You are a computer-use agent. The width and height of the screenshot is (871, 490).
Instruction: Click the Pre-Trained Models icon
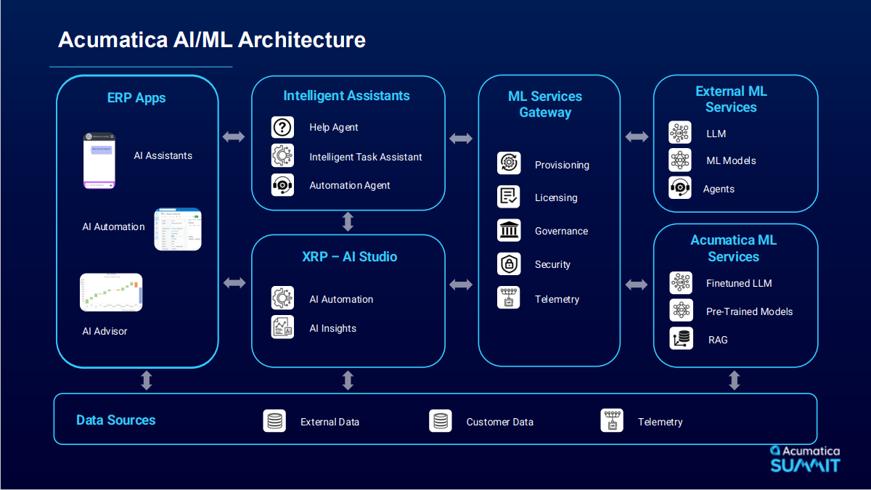[681, 311]
